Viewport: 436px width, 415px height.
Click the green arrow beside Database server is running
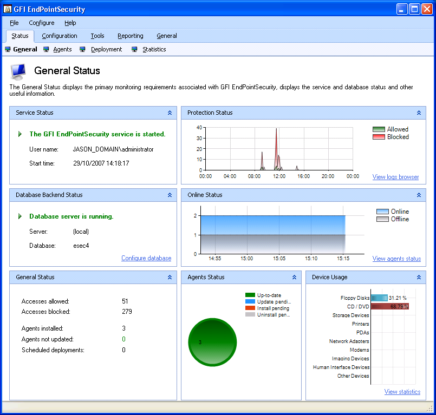point(20,216)
